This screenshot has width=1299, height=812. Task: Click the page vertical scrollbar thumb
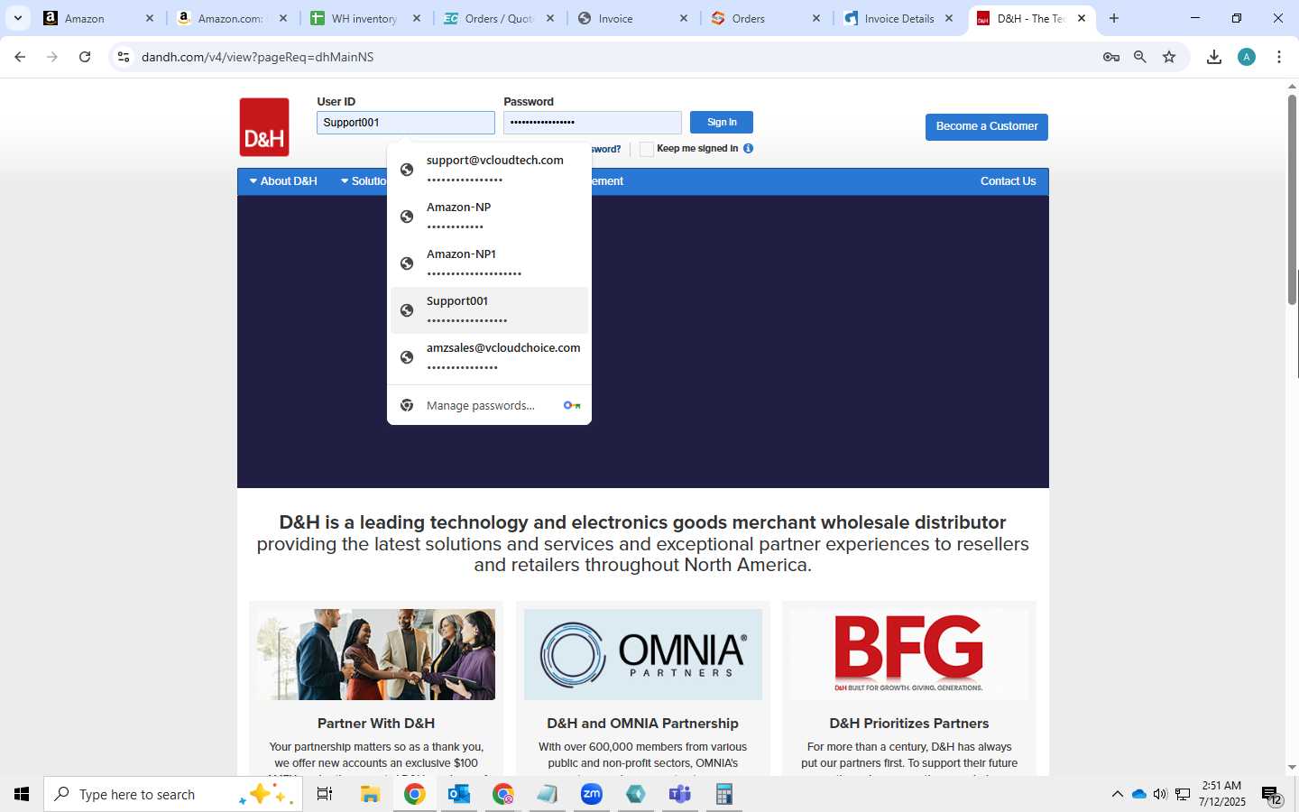1292,198
